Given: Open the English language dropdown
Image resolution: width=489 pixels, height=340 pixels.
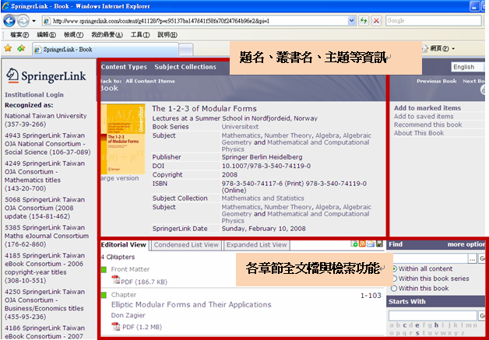Looking at the screenshot, I should tap(468, 67).
